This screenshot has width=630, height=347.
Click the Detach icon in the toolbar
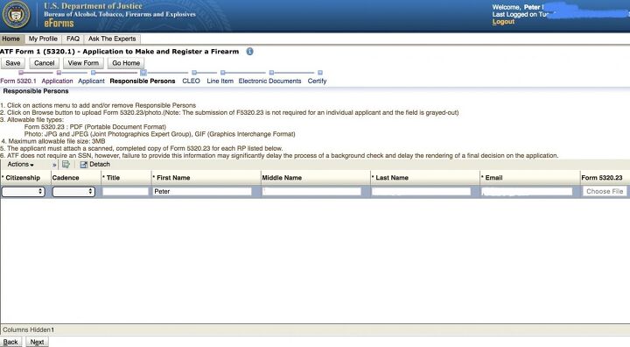click(84, 164)
